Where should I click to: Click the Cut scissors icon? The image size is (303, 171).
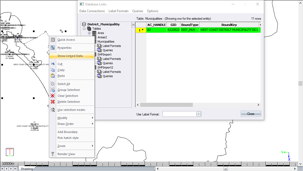53,64
